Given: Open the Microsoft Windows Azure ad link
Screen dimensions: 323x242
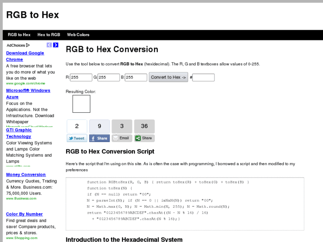Looking at the screenshot, I should click(28, 94).
